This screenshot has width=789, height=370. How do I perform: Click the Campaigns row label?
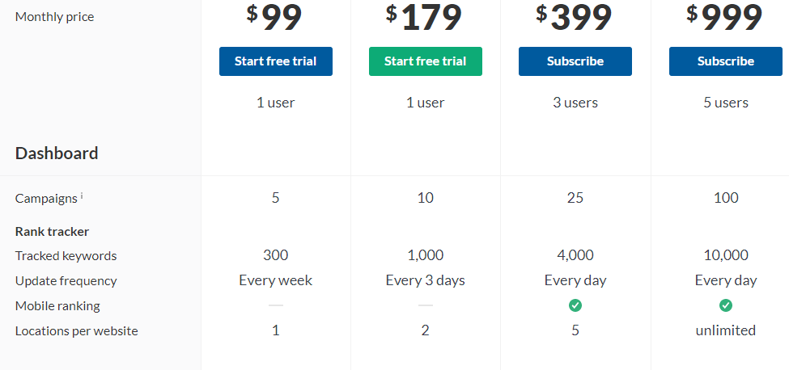(46, 198)
